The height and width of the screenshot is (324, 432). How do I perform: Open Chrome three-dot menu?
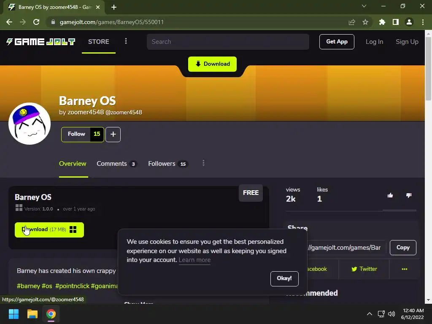click(423, 22)
